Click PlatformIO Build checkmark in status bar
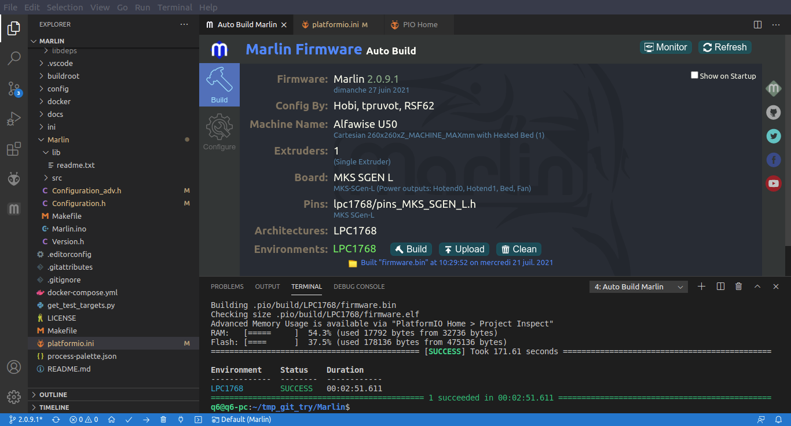Screen dimensions: 791x426 pos(129,420)
